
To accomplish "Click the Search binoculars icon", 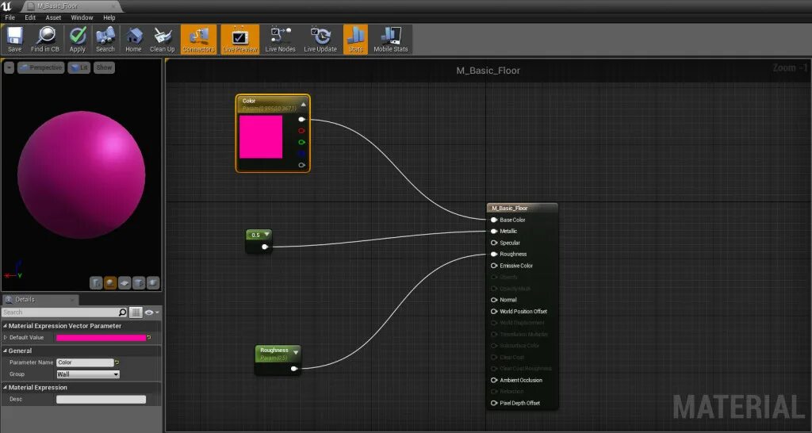I will coord(105,39).
